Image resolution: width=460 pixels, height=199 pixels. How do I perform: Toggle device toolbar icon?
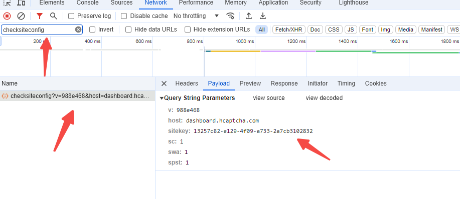coord(21,3)
